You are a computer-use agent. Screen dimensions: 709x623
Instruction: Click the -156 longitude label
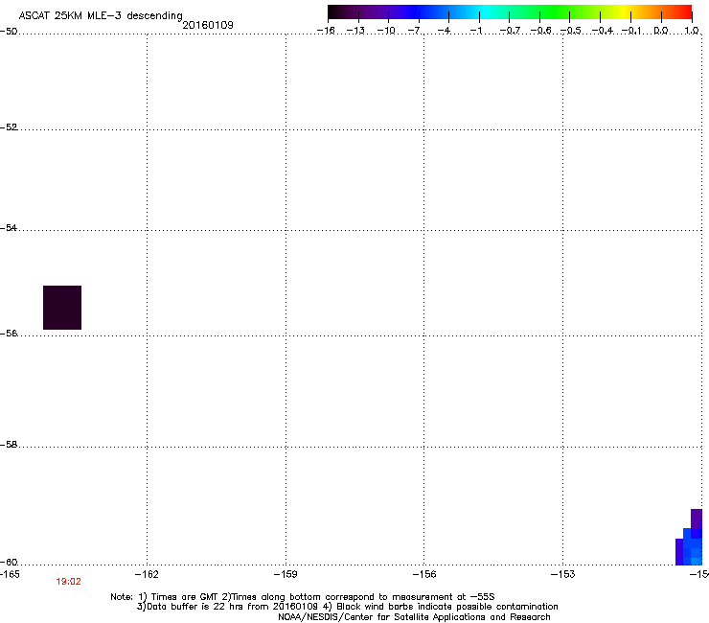pyautogui.click(x=424, y=574)
